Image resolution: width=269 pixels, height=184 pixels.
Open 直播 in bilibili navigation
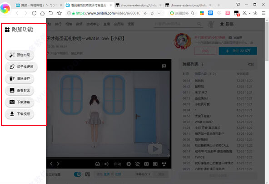(x=106, y=24)
